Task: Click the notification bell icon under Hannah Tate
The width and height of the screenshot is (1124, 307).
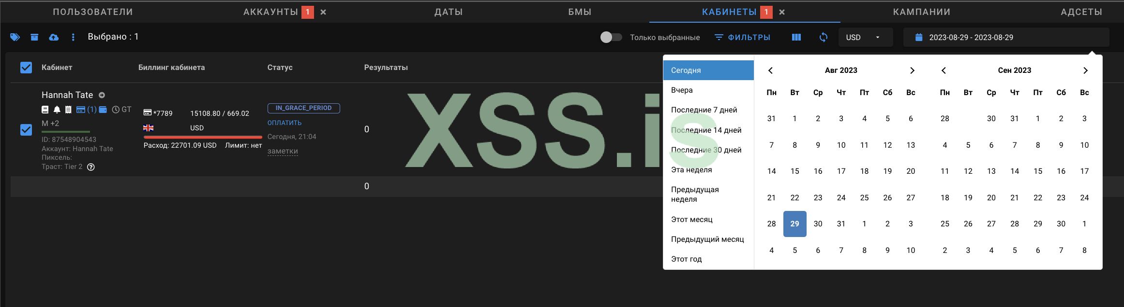Action: 57,110
